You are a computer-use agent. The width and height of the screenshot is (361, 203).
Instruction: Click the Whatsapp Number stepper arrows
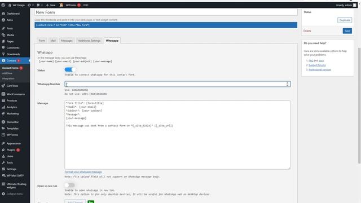click(x=287, y=84)
